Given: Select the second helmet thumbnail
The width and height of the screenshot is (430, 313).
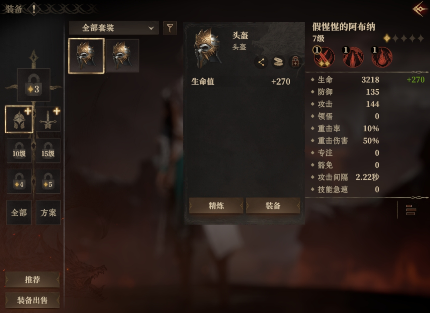Looking at the screenshot, I should (x=122, y=55).
